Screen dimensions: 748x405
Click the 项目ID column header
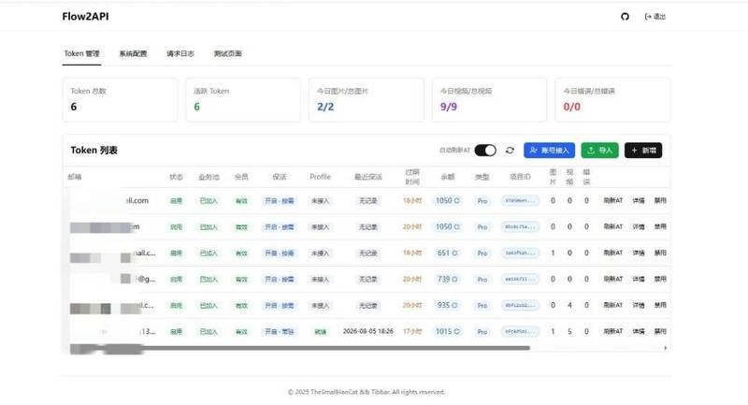click(x=520, y=177)
